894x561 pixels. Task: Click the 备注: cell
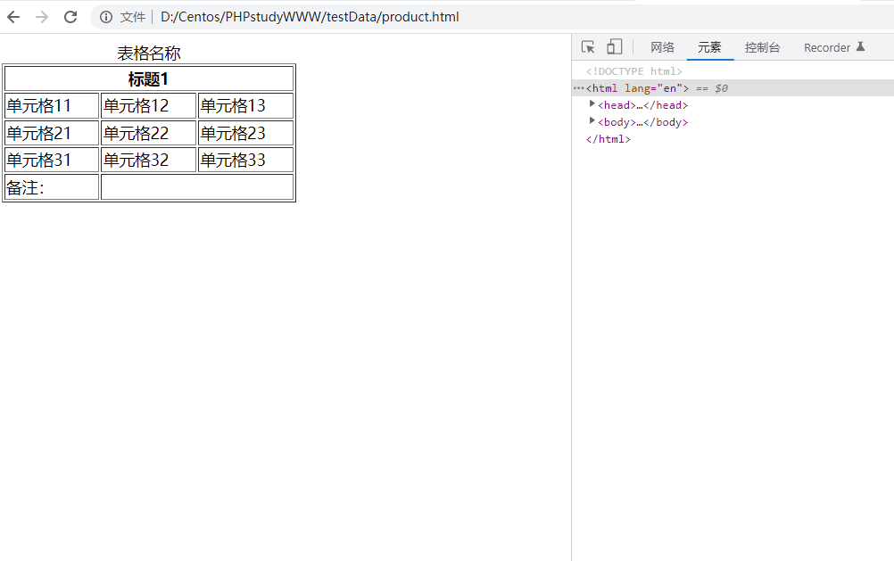[52, 187]
